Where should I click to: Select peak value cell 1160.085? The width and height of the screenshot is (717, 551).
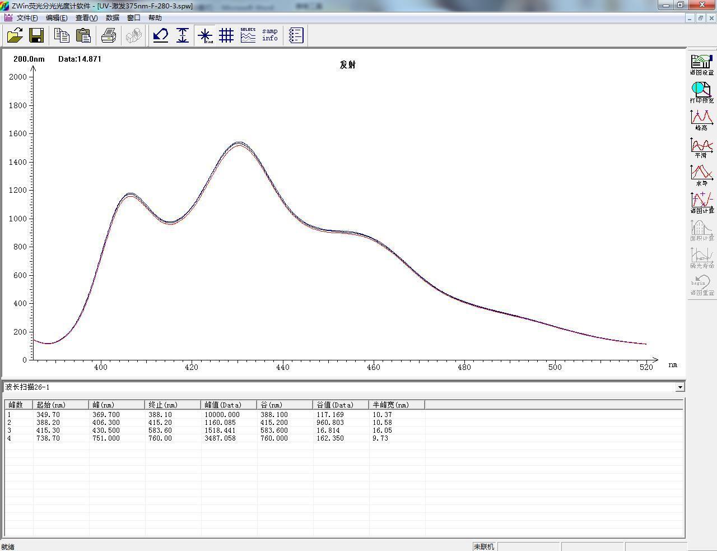tap(220, 423)
